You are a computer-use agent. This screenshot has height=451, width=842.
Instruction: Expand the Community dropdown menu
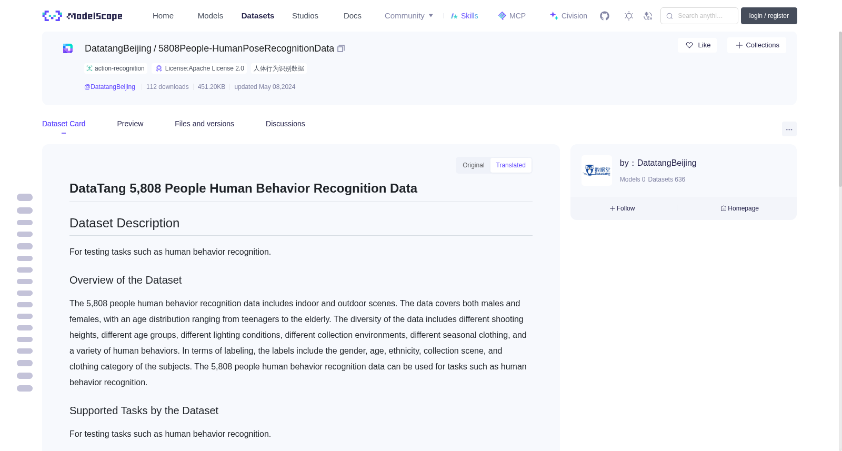click(409, 16)
